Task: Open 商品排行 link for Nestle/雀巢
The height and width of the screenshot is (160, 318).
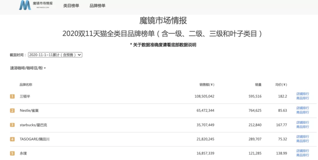Action: coord(303,112)
